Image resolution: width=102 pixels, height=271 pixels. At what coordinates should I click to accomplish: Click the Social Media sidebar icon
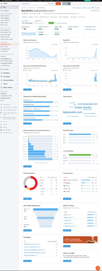(x=1, y=77)
